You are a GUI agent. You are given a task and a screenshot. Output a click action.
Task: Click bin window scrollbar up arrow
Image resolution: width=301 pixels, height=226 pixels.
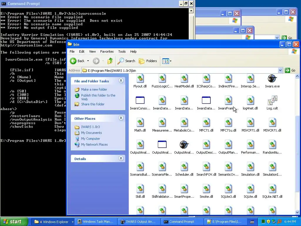point(297,76)
